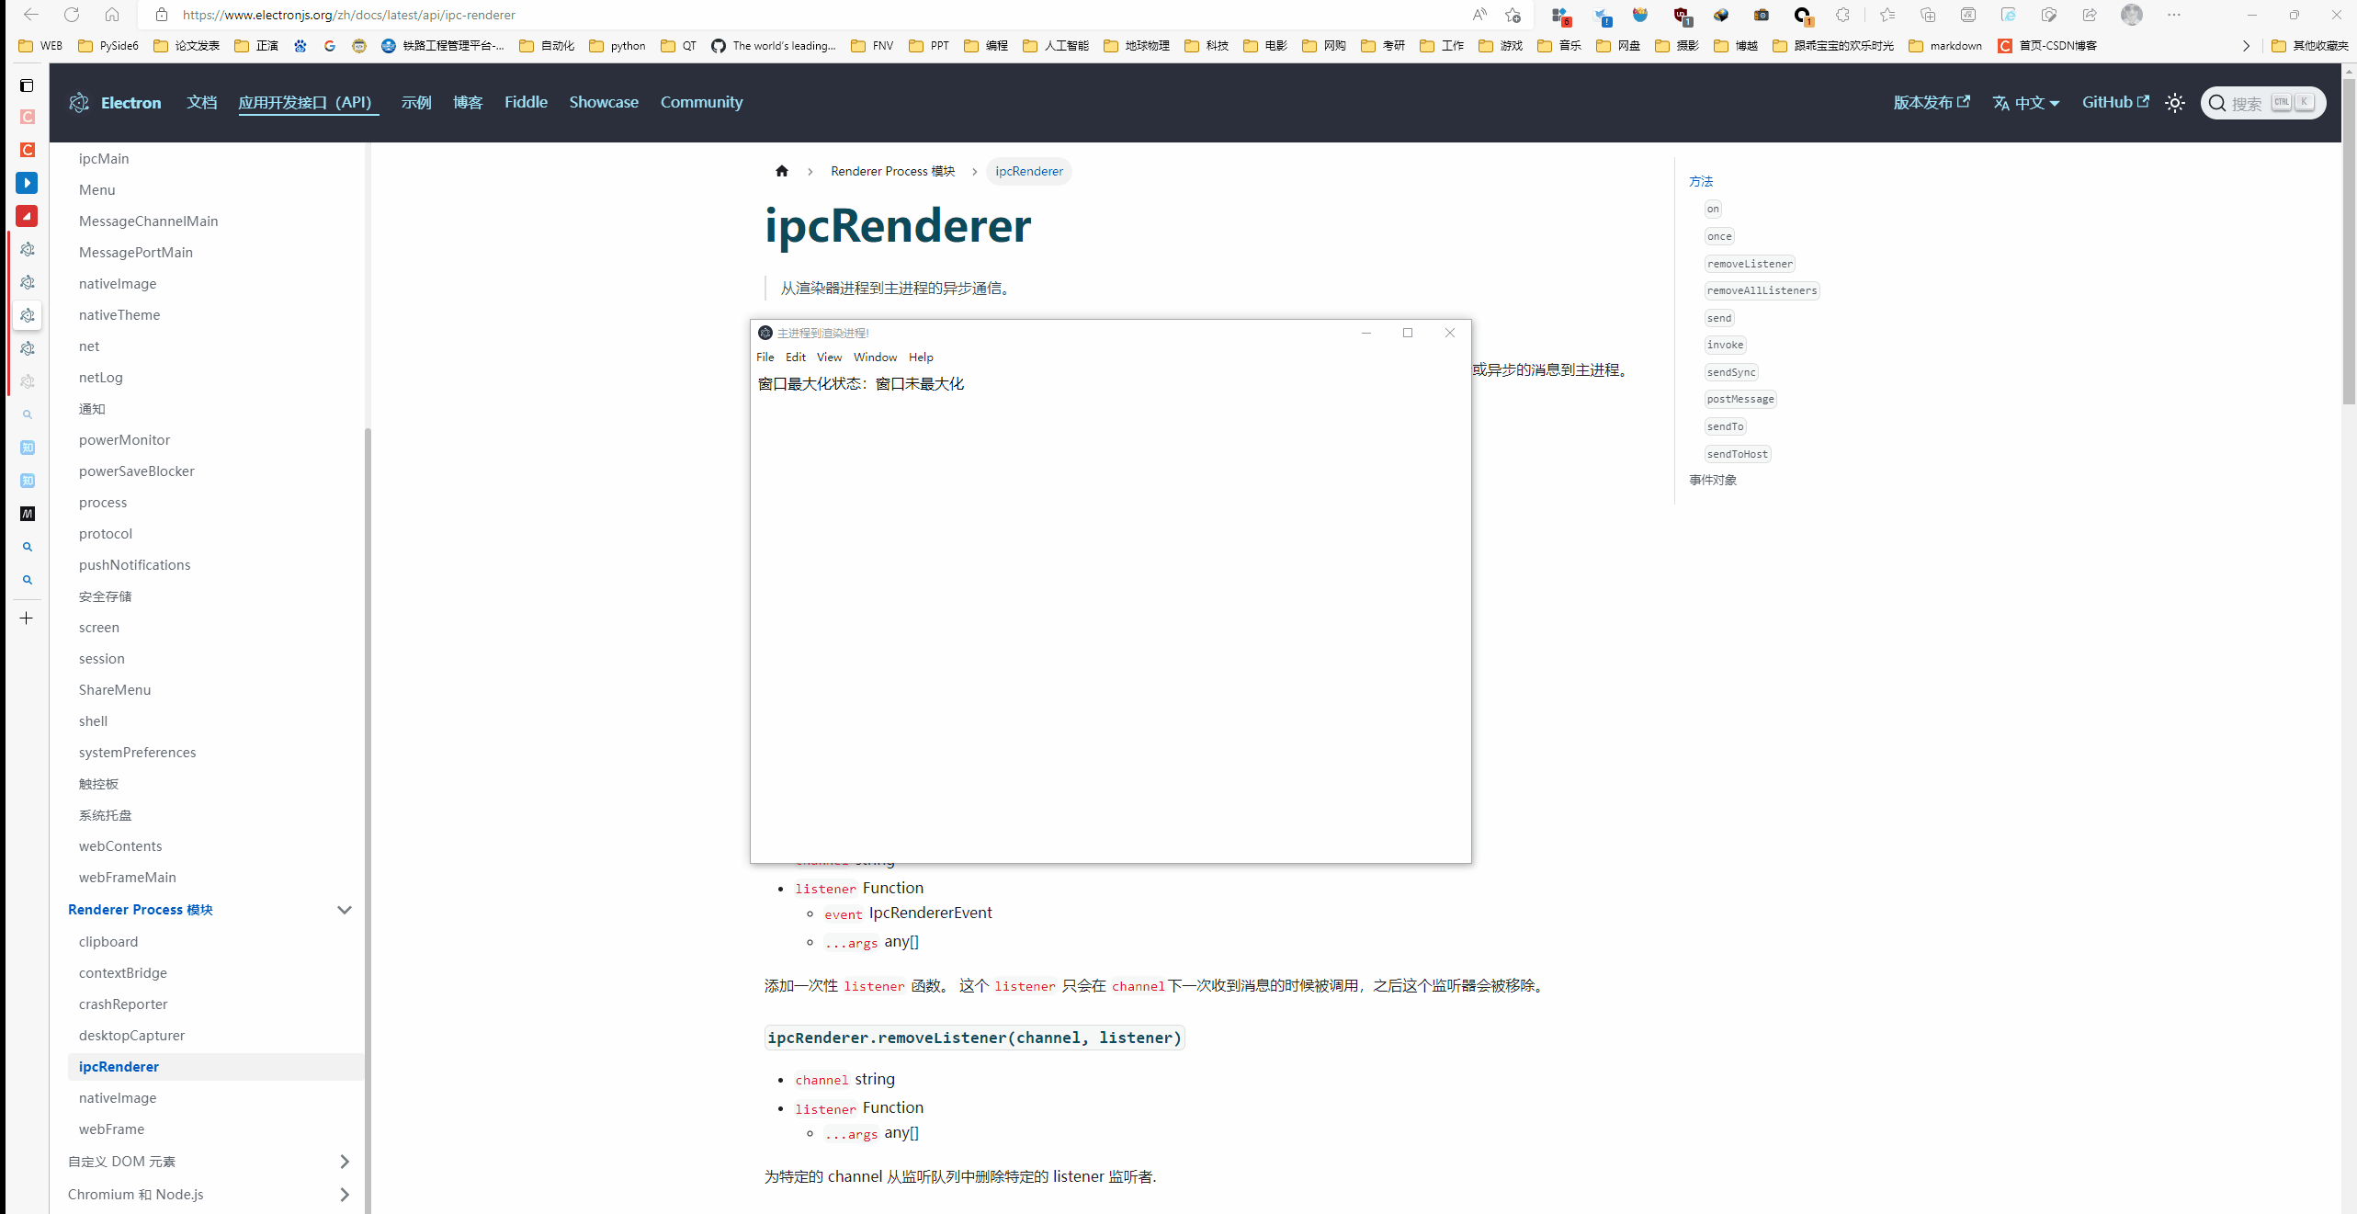Open browser settings ellipsis menu

(x=2173, y=15)
